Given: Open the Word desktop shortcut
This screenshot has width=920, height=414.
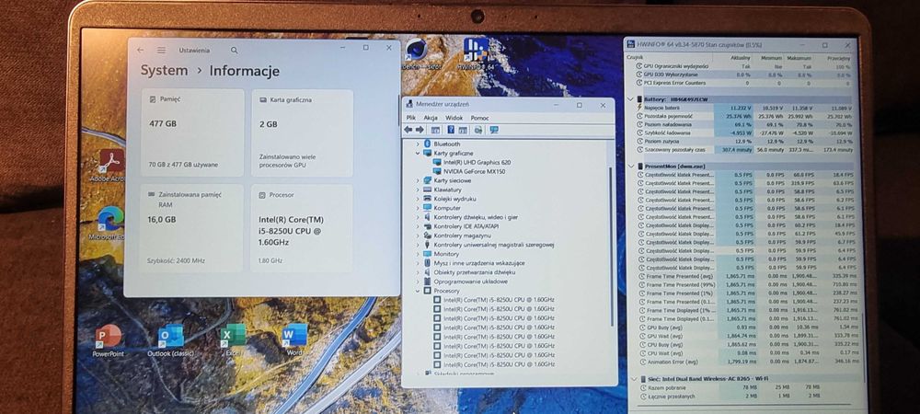Looking at the screenshot, I should pos(294,340).
